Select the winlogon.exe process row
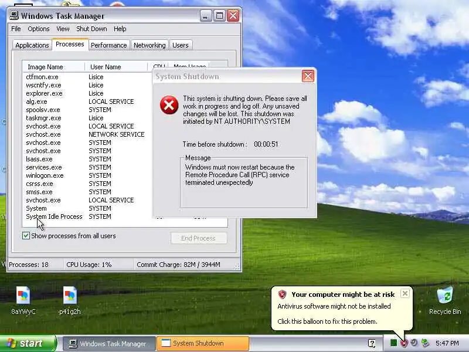Screen dimensions: 469x352 [x=88, y=175]
